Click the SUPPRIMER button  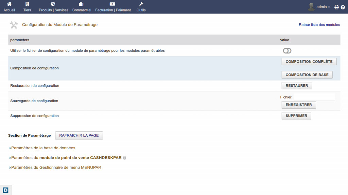[296, 116]
